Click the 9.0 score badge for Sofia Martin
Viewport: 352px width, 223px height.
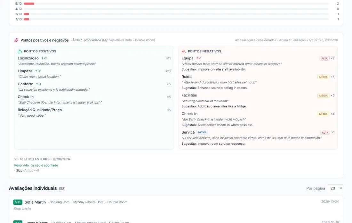point(18,202)
